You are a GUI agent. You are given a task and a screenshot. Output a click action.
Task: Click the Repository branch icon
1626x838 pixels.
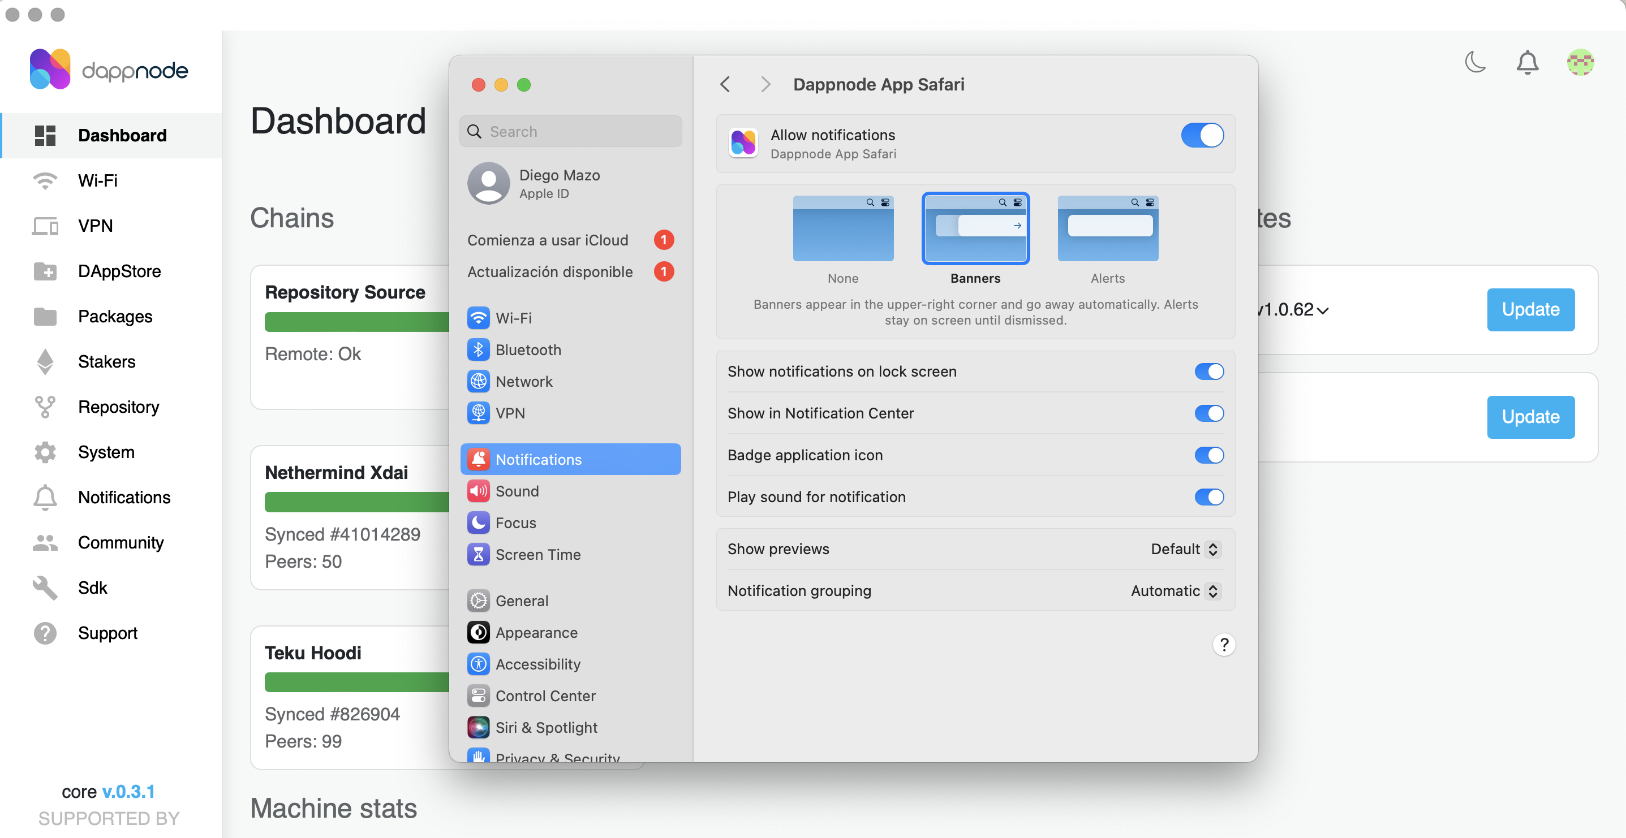point(45,407)
